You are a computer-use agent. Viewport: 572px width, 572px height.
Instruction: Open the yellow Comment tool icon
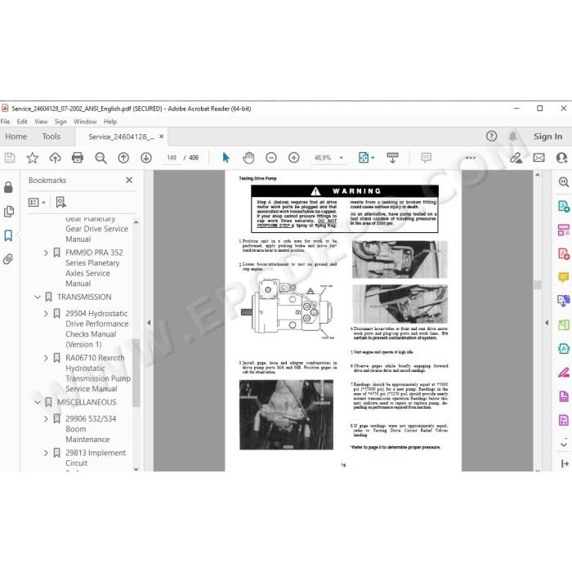(564, 277)
